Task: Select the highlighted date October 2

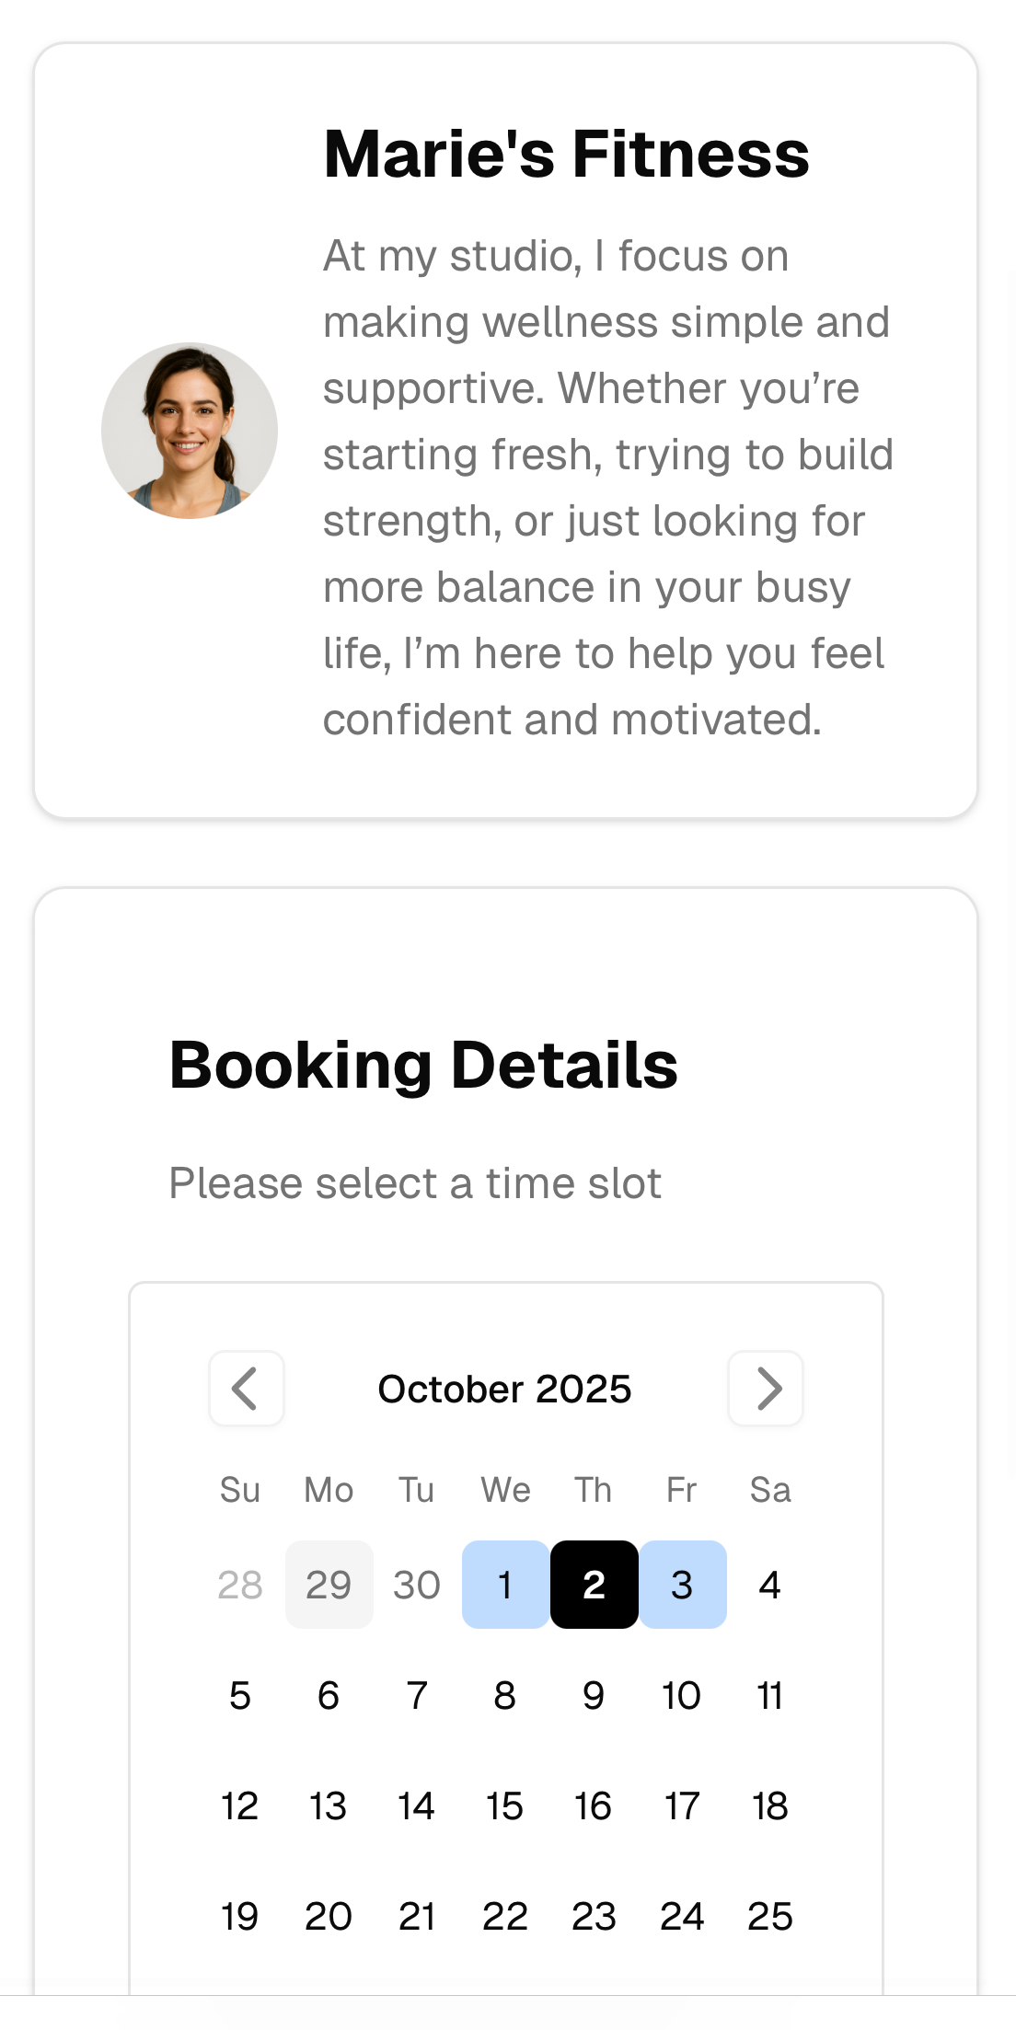Action: [594, 1585]
